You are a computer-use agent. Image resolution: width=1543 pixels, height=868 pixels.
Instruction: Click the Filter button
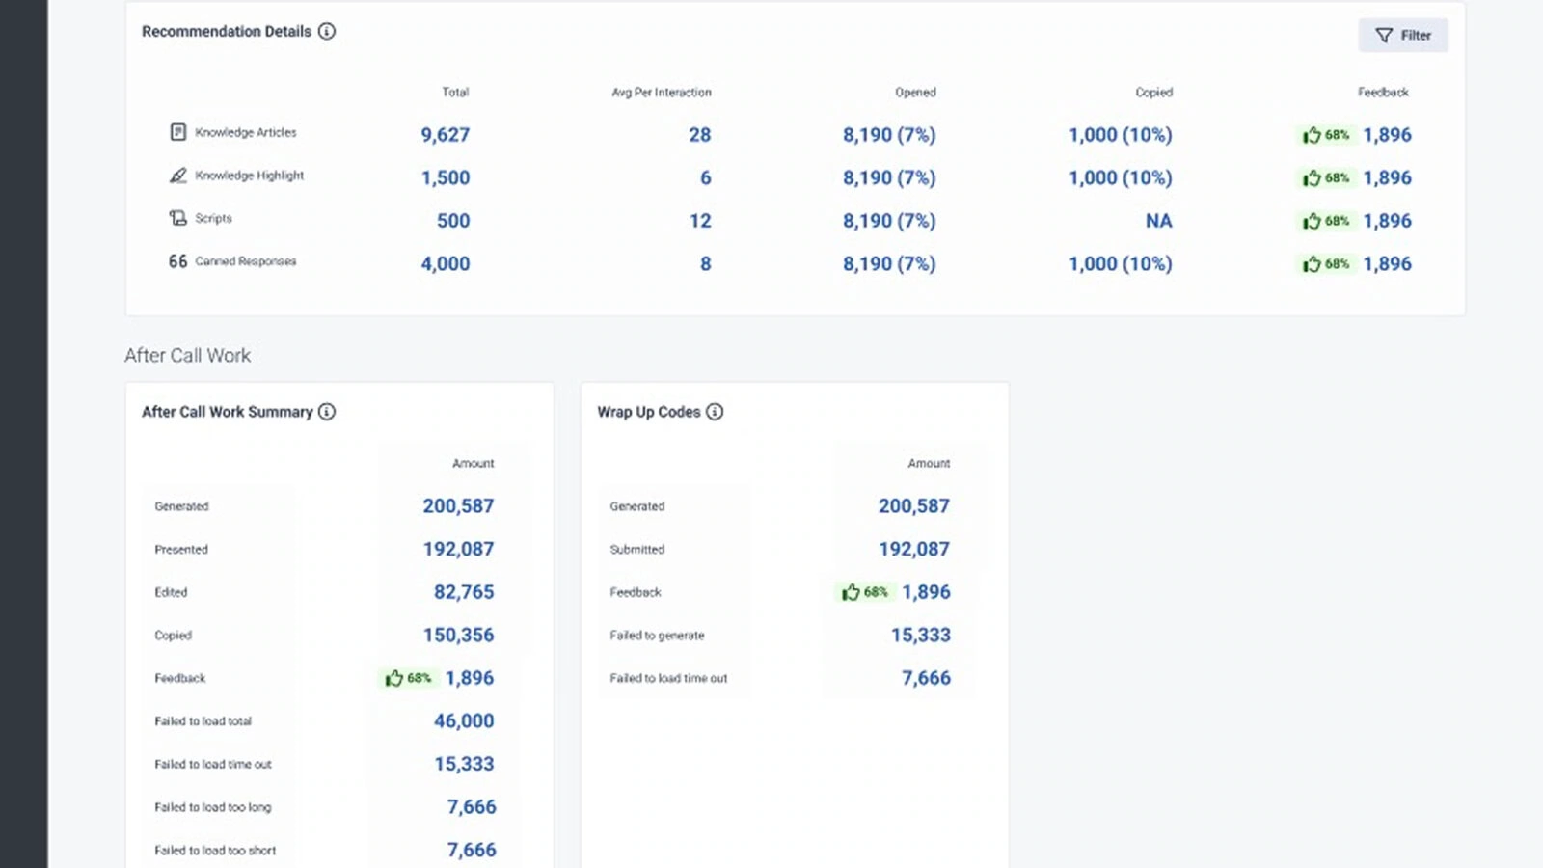(1402, 36)
